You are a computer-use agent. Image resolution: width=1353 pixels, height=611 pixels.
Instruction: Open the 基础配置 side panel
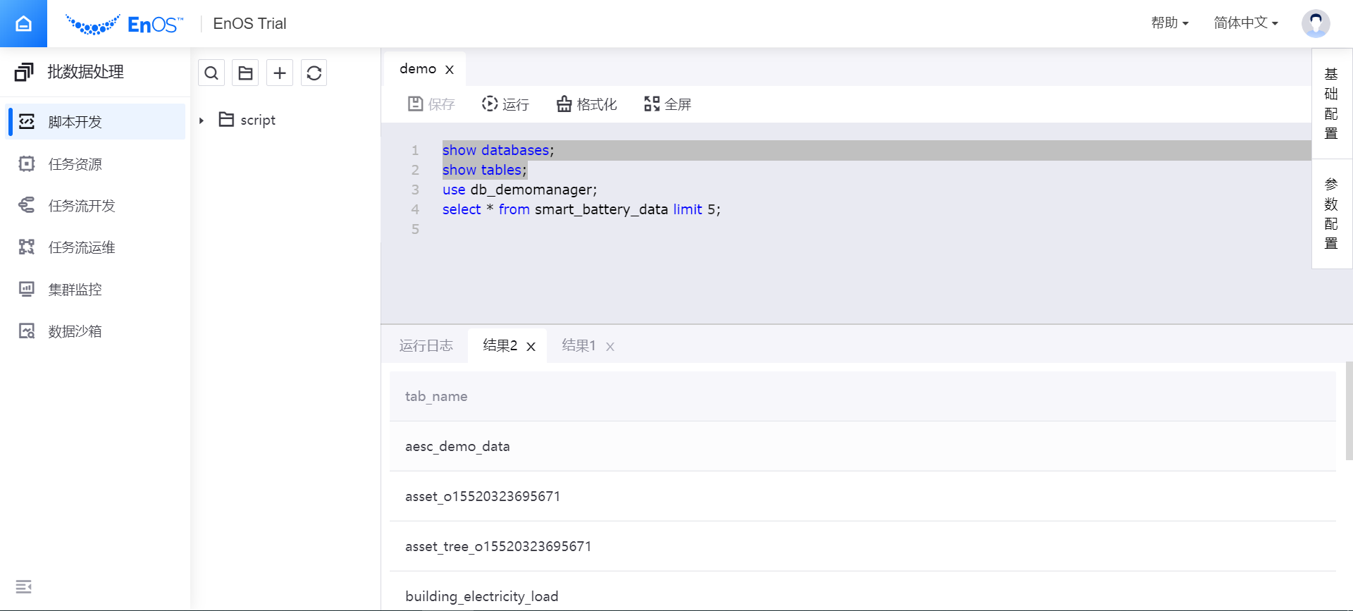pyautogui.click(x=1330, y=104)
